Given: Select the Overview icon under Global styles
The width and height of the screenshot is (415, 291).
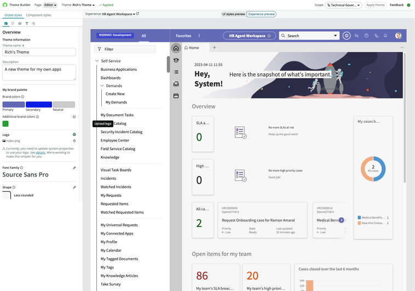Looking at the screenshot, I should click(6, 24).
